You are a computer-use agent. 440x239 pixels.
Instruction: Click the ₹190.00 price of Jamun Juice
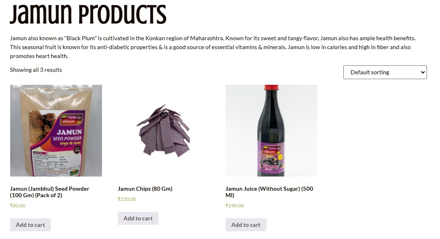pos(234,206)
